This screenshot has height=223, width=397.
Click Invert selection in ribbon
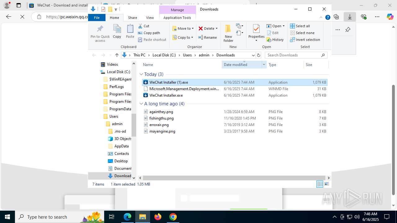click(305, 40)
